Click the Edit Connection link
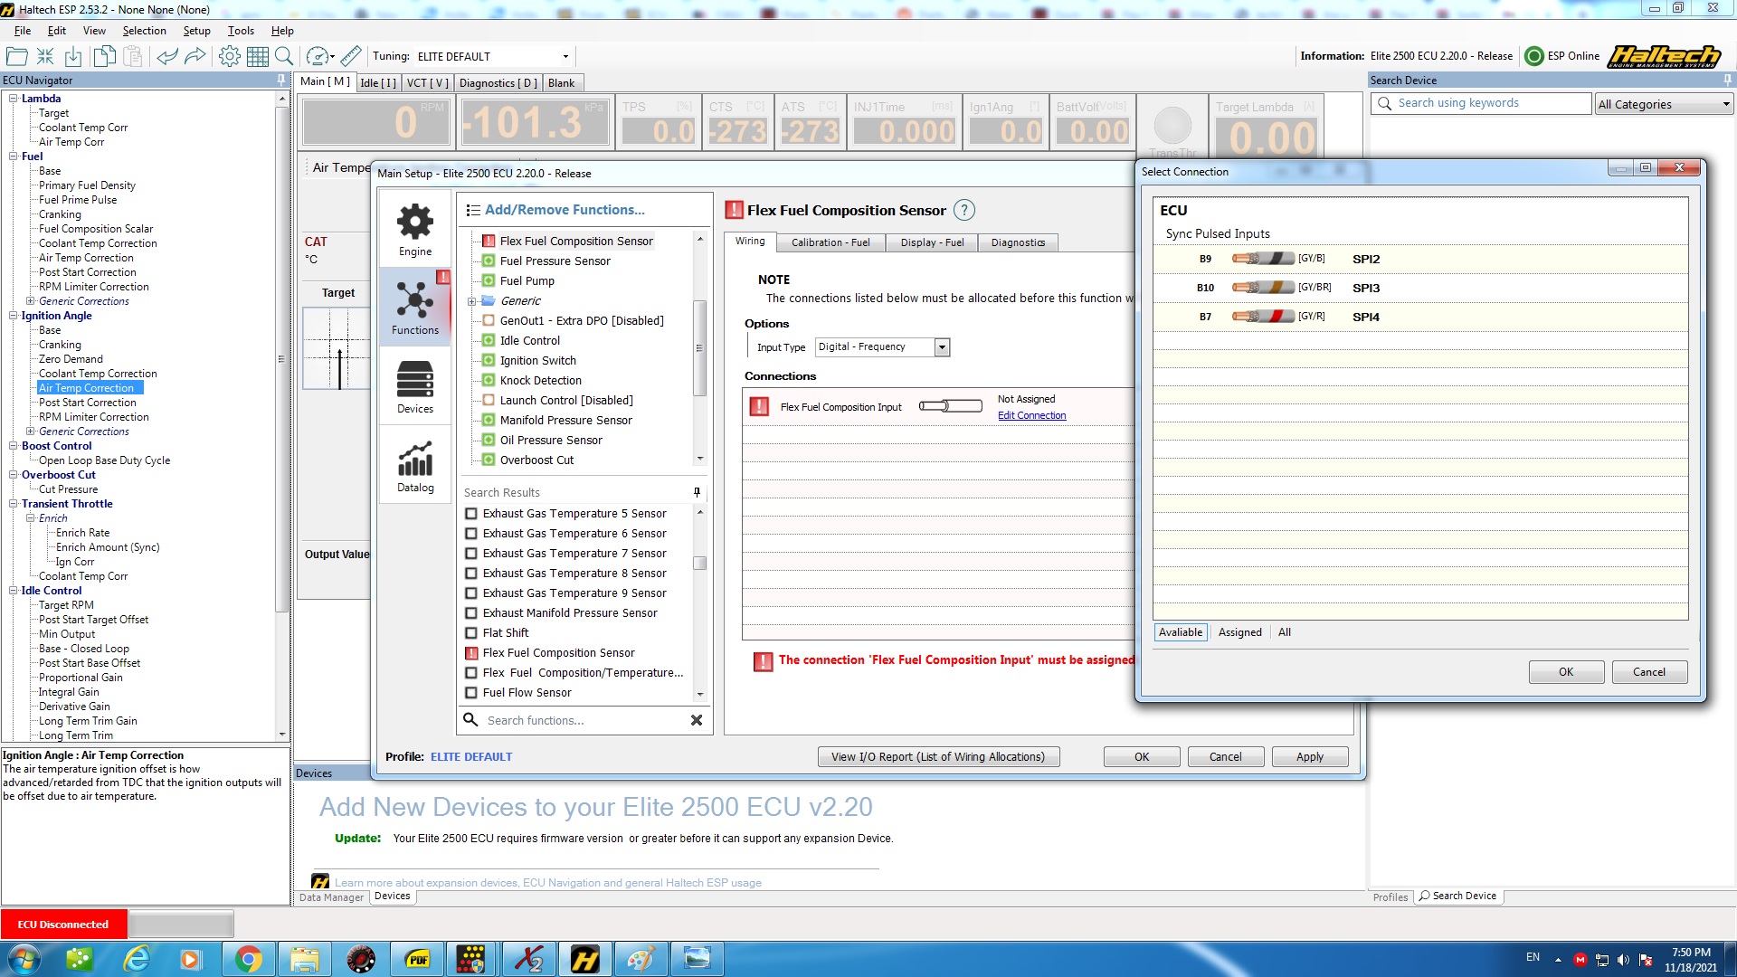This screenshot has width=1737, height=977. [1031, 416]
